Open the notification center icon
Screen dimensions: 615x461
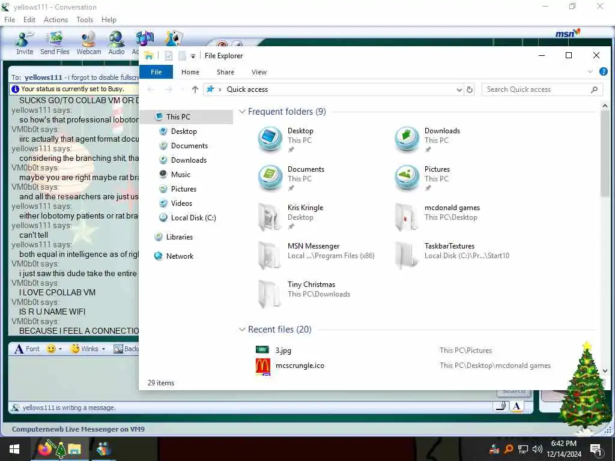pos(596,449)
